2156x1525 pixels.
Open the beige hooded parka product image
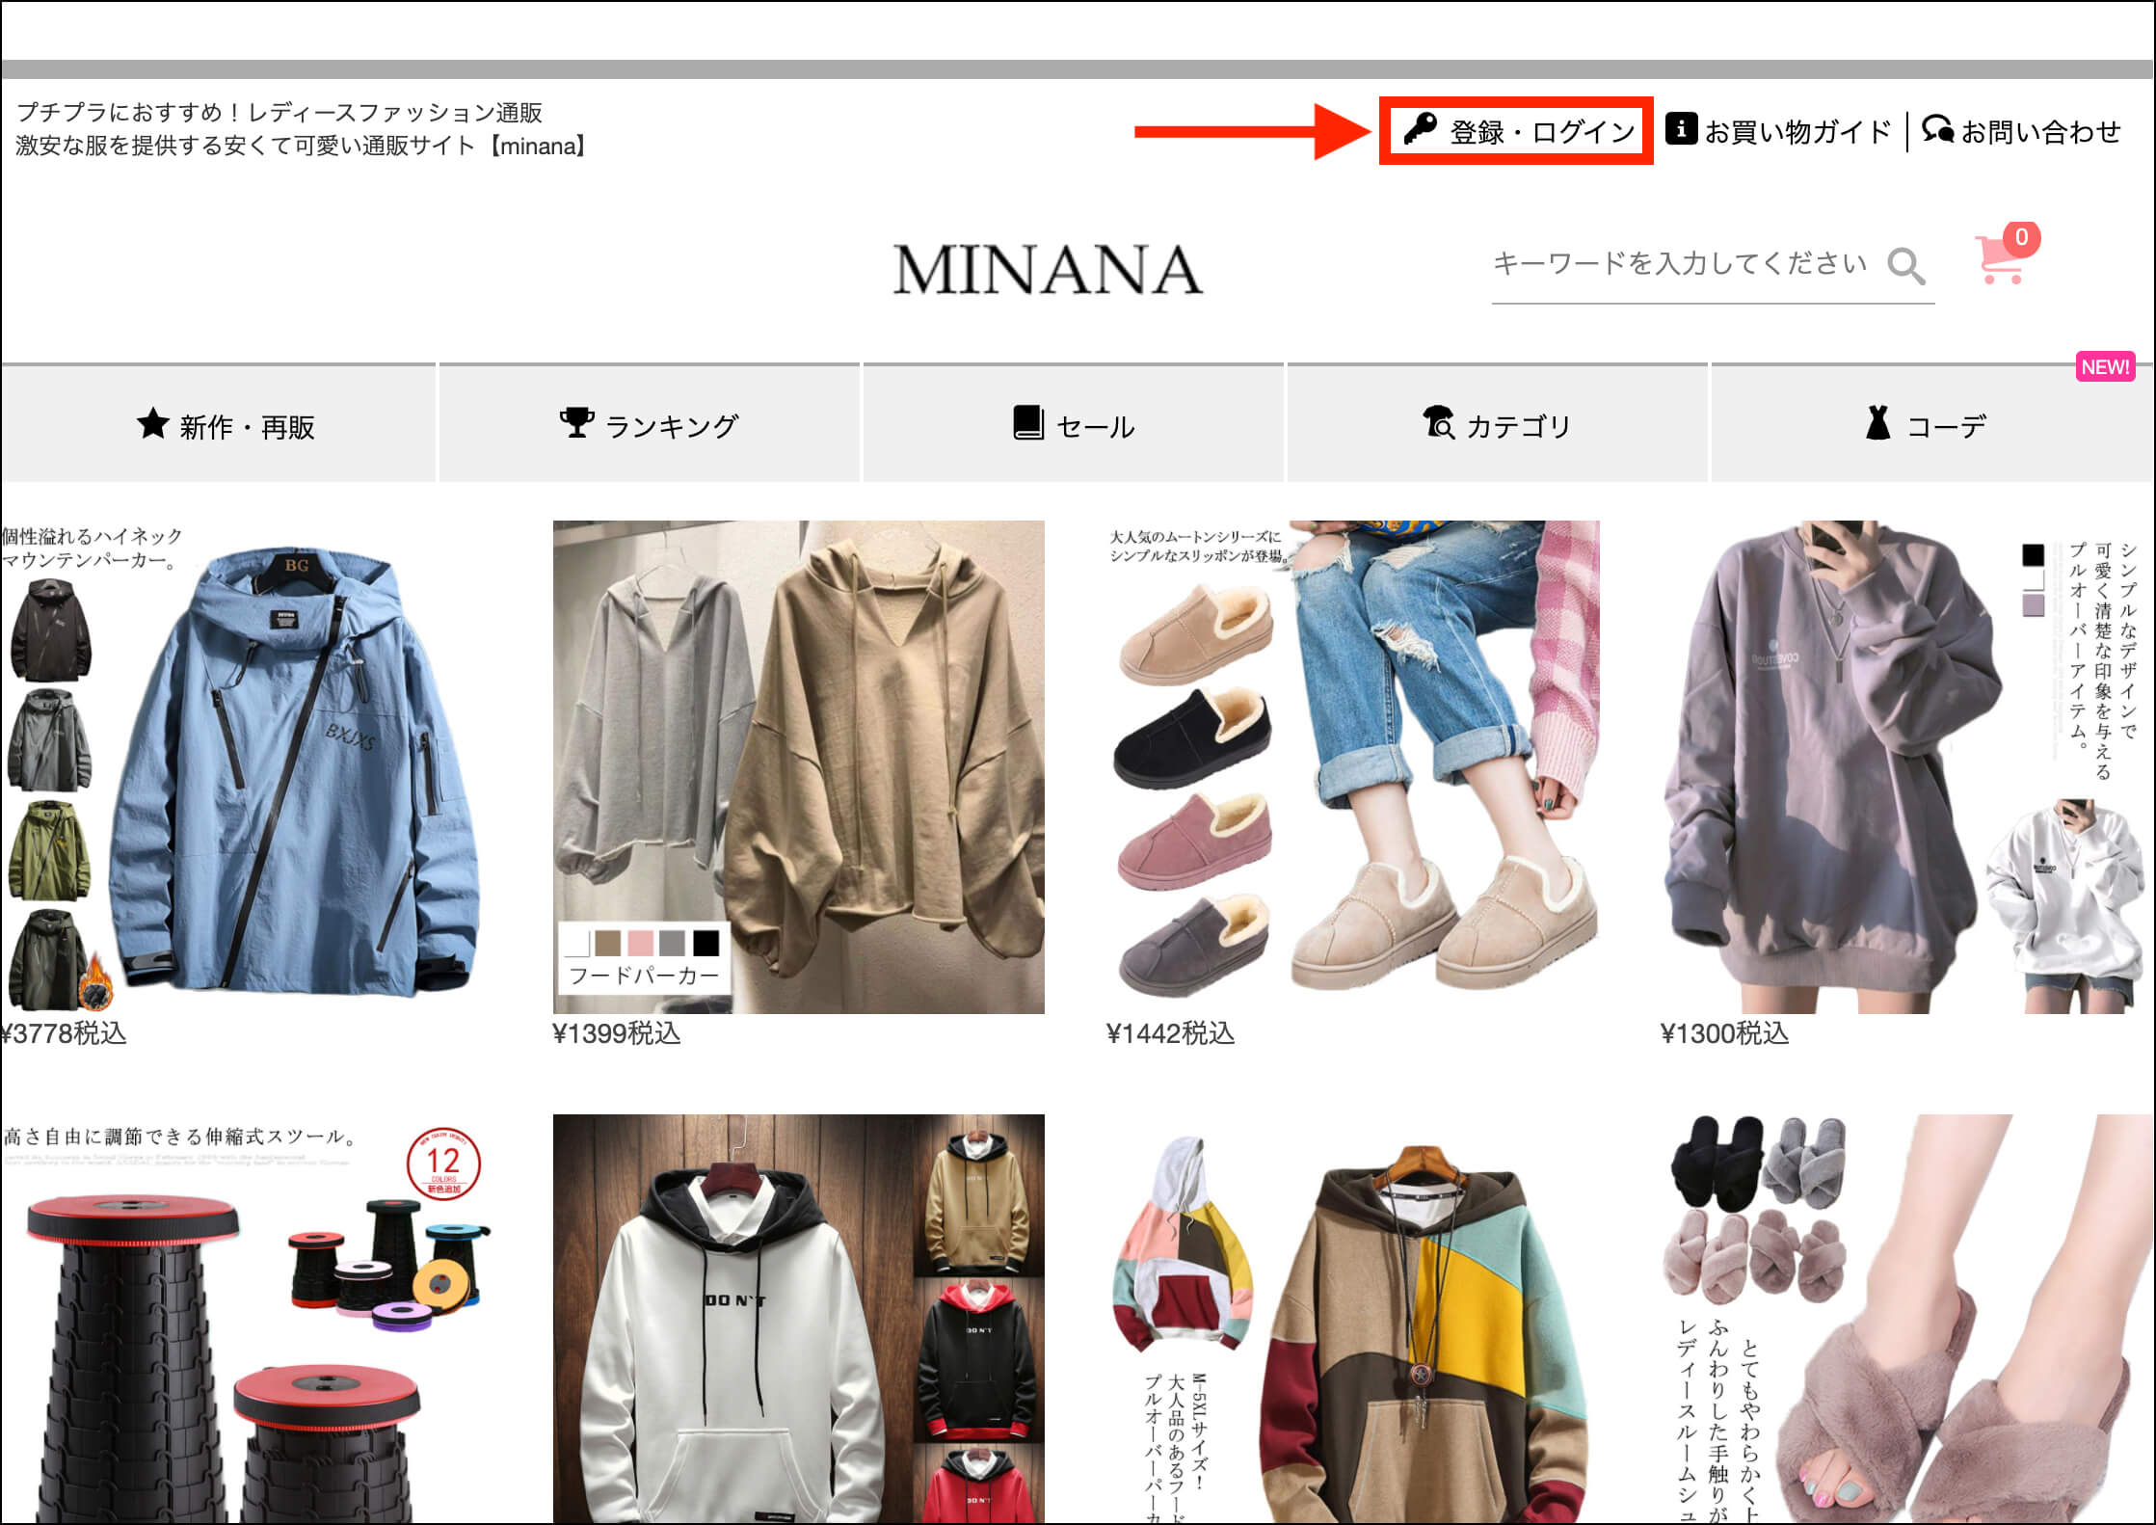click(799, 767)
